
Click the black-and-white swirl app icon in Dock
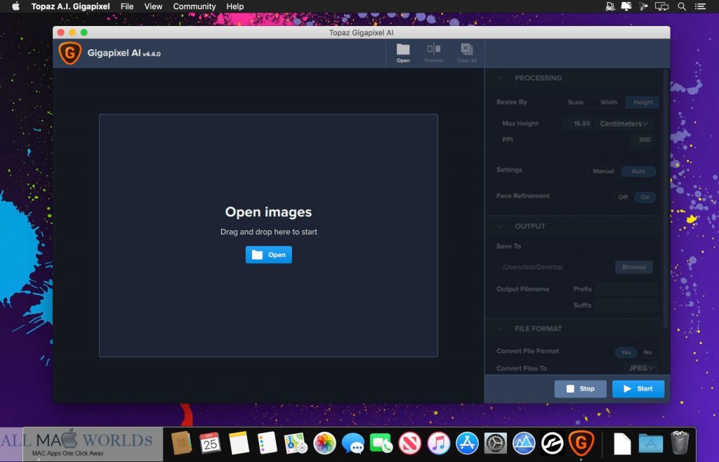553,443
